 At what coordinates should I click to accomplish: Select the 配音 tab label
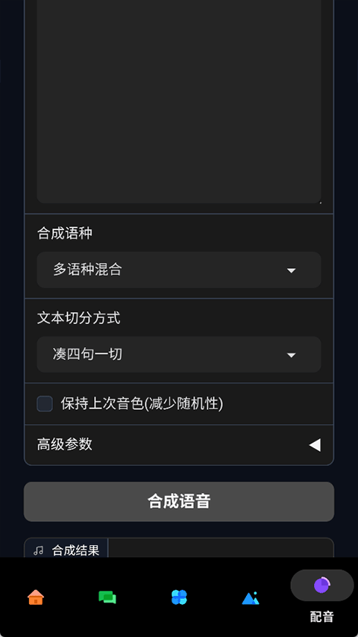[322, 617]
